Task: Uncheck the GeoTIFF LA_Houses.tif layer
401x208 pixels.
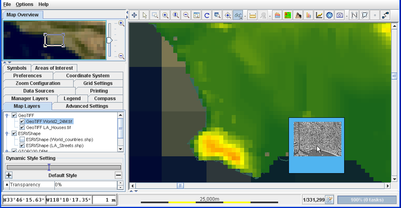Action: pos(22,127)
